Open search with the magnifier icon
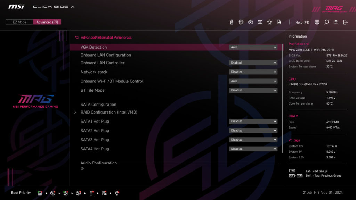Image resolution: width=356 pixels, height=200 pixels. (x=326, y=22)
